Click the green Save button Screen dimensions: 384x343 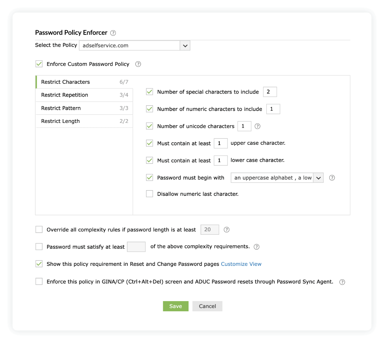pos(176,306)
